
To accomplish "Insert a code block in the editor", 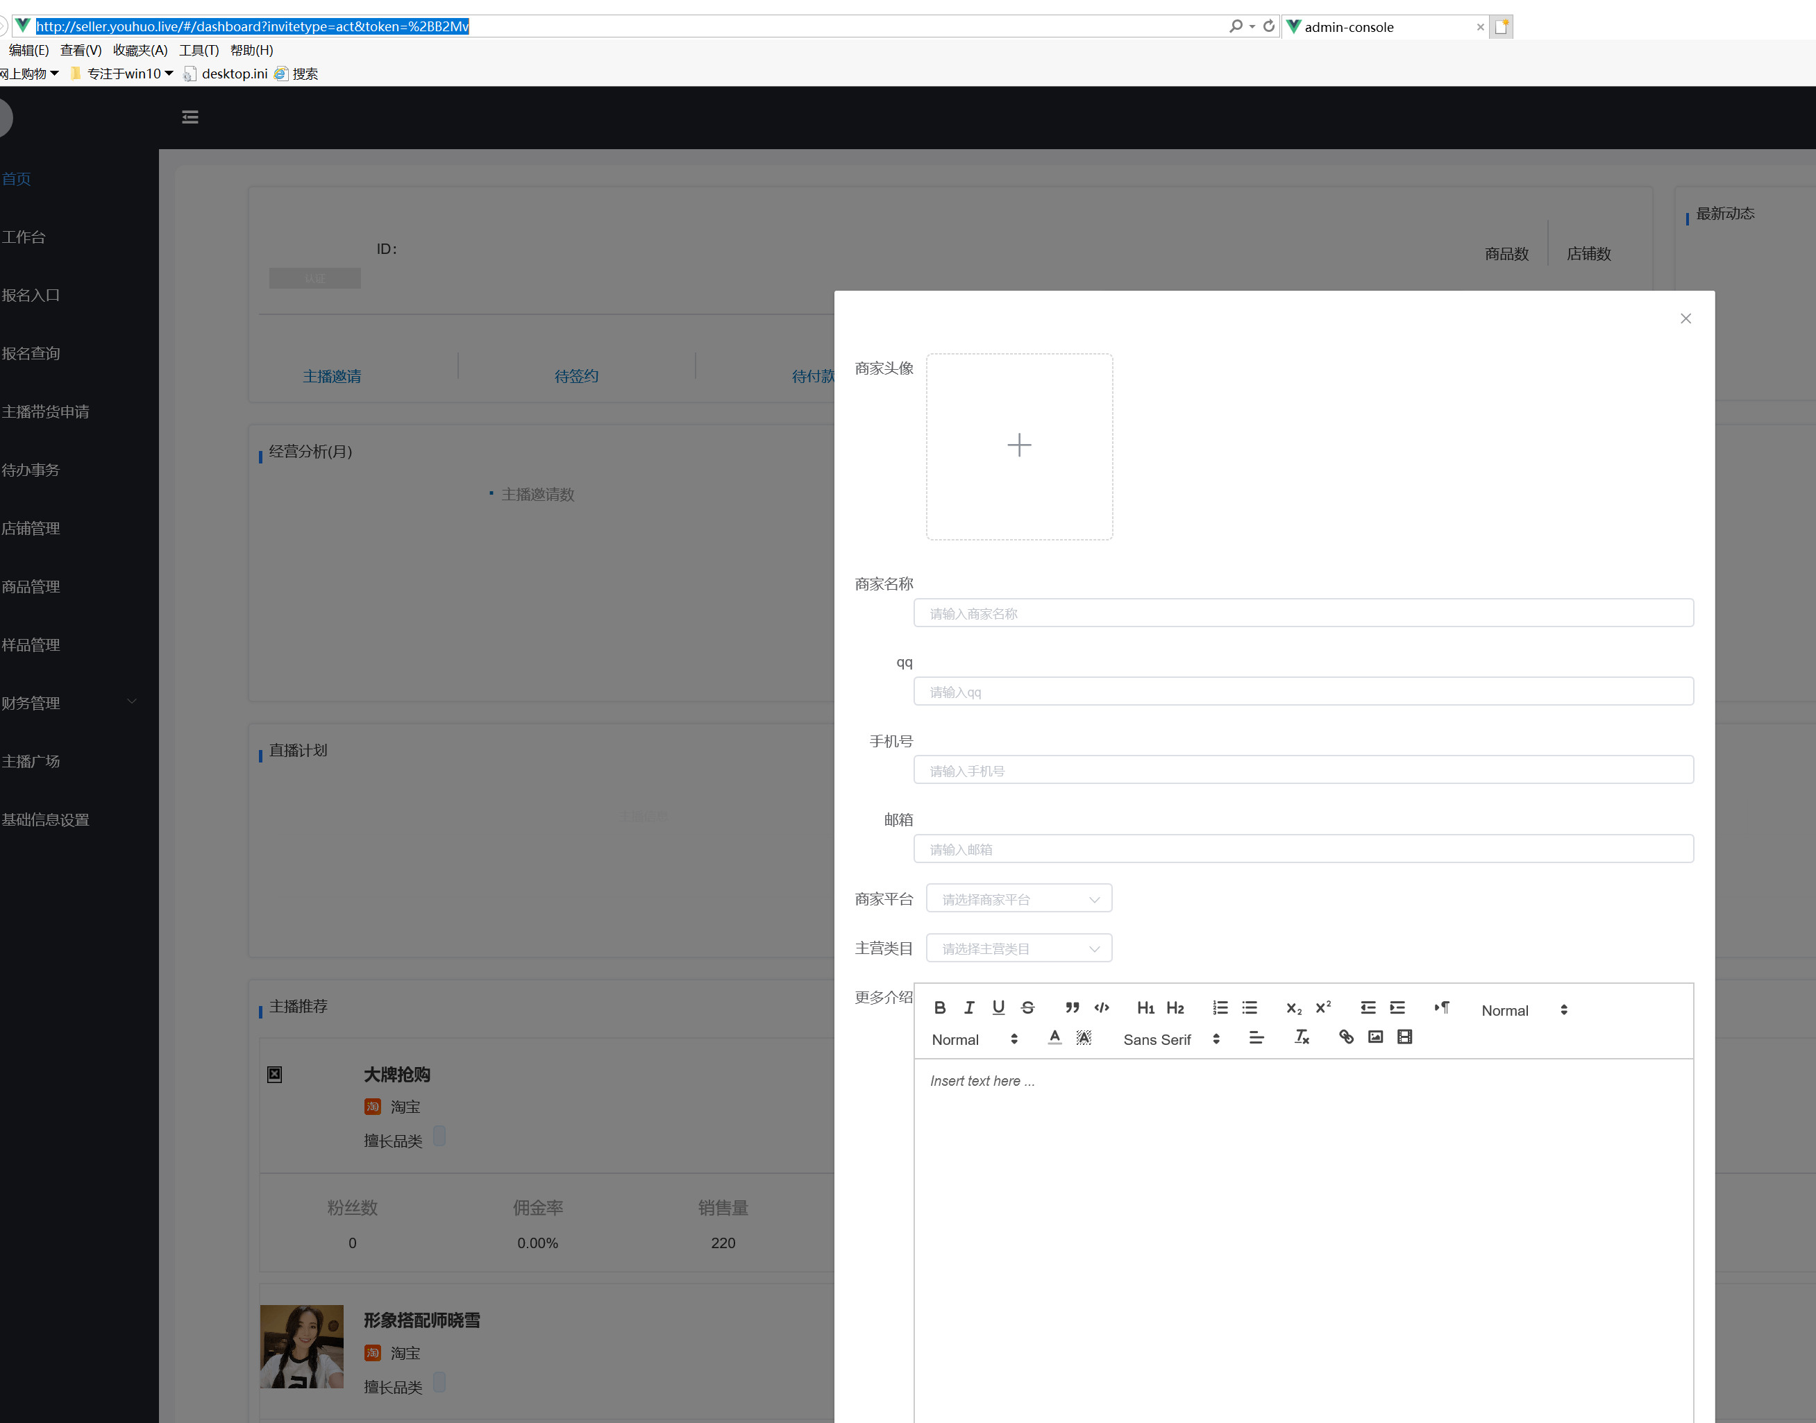I will 1102,1008.
